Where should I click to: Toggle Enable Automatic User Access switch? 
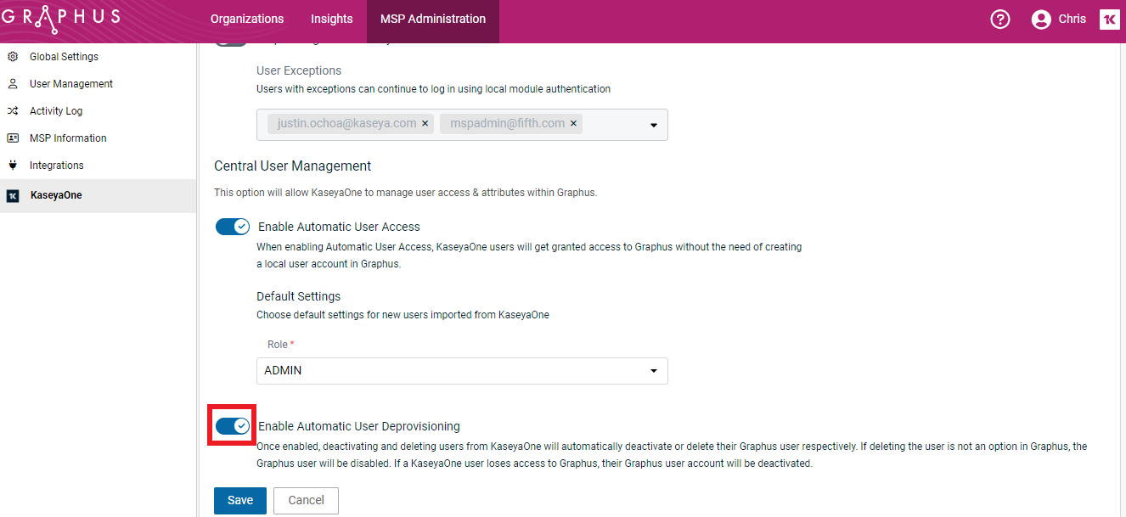coord(232,227)
